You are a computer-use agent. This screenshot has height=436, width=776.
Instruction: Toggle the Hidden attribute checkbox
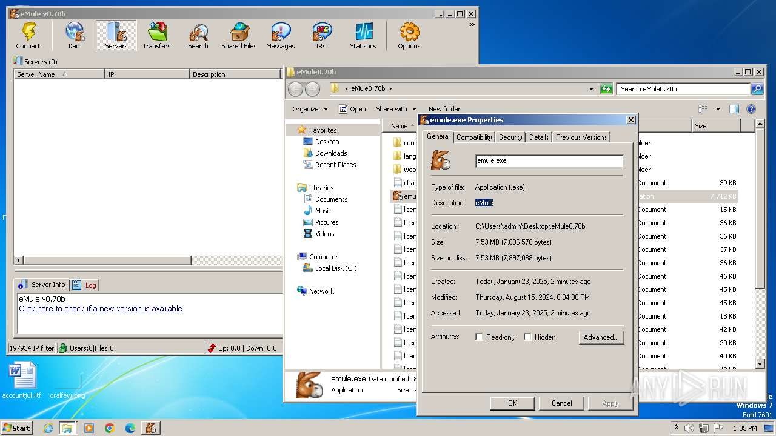[527, 337]
